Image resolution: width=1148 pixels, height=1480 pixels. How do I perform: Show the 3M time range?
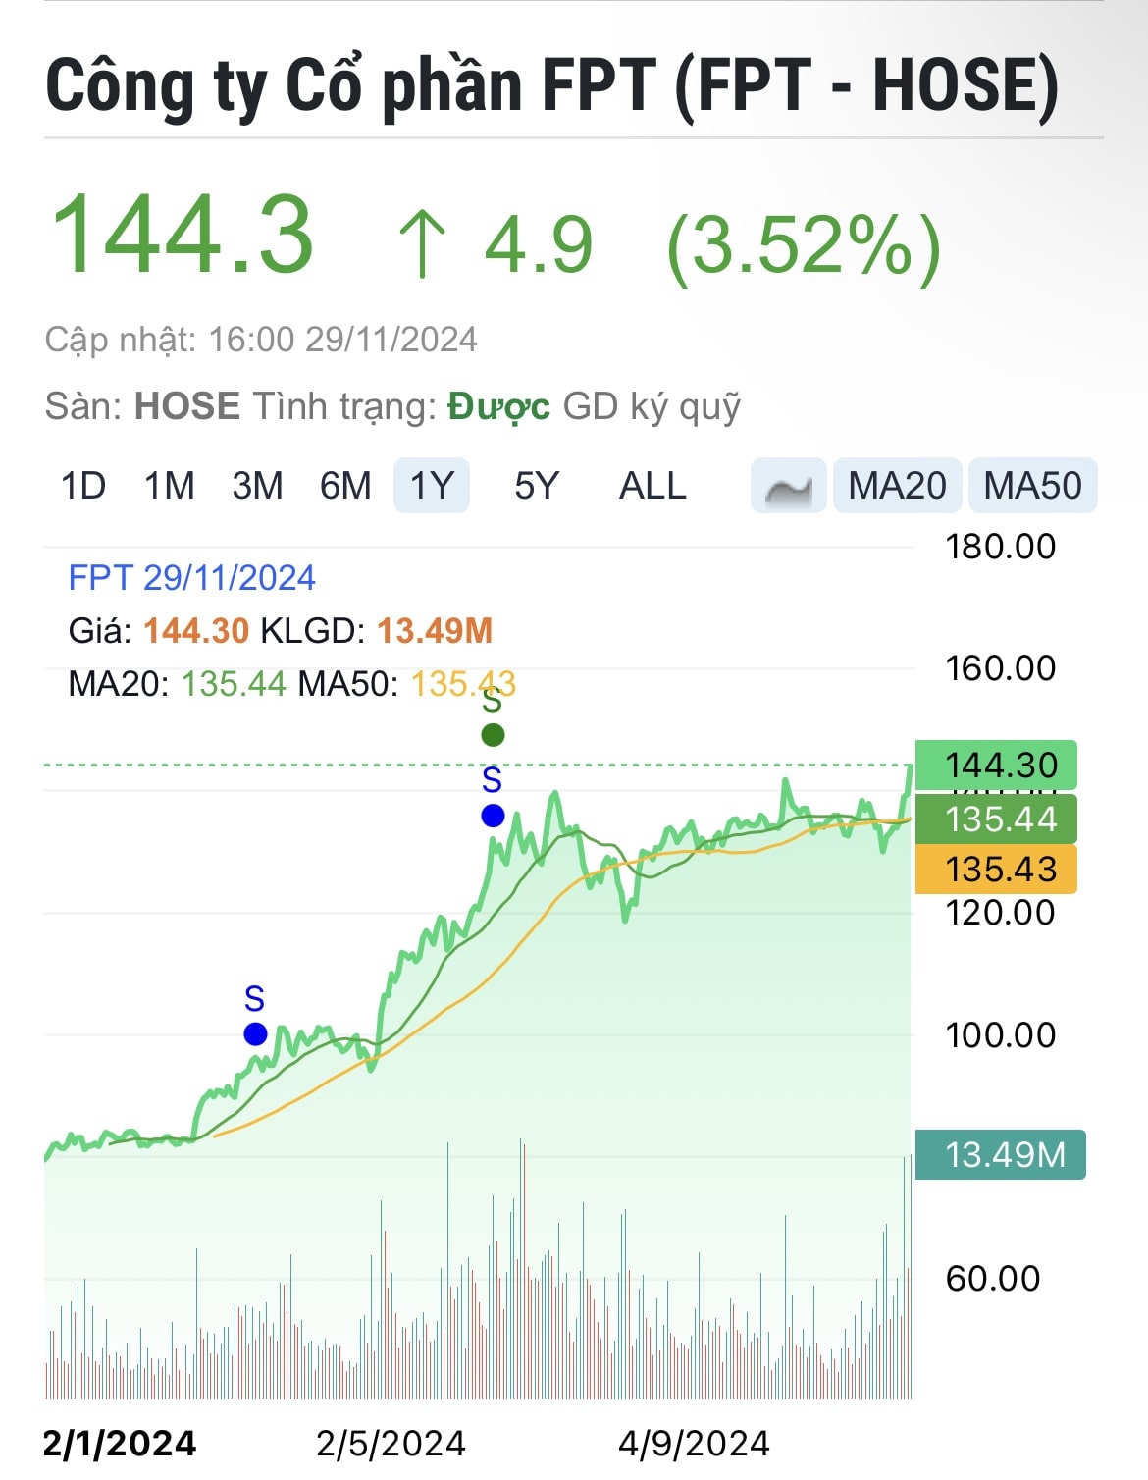point(257,486)
